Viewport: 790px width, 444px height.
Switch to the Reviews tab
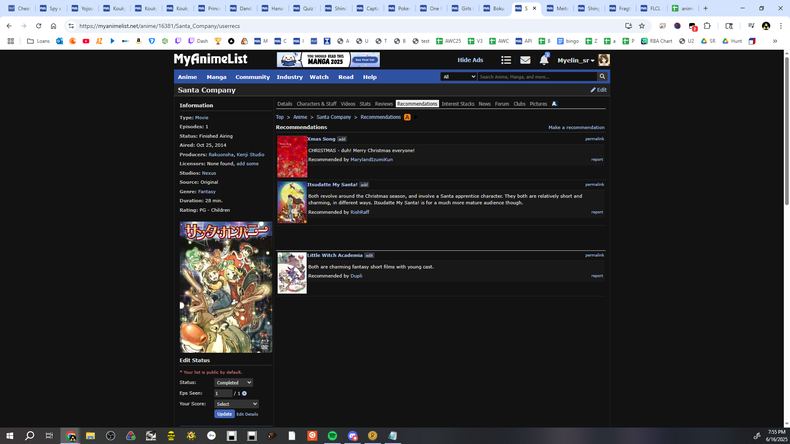pyautogui.click(x=383, y=104)
